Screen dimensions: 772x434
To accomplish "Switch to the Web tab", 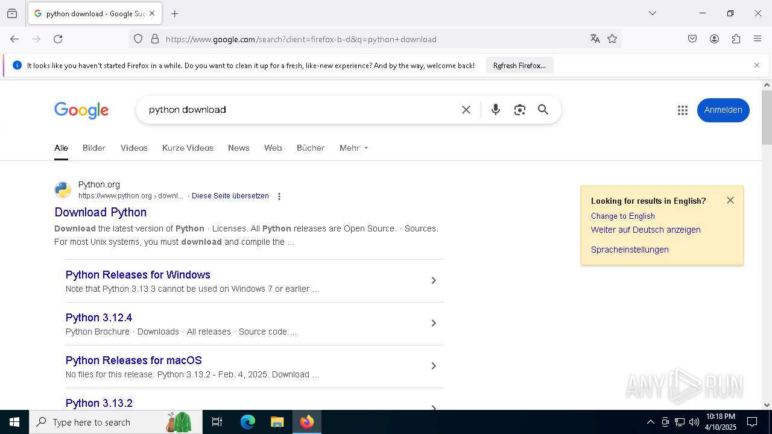I will (273, 148).
